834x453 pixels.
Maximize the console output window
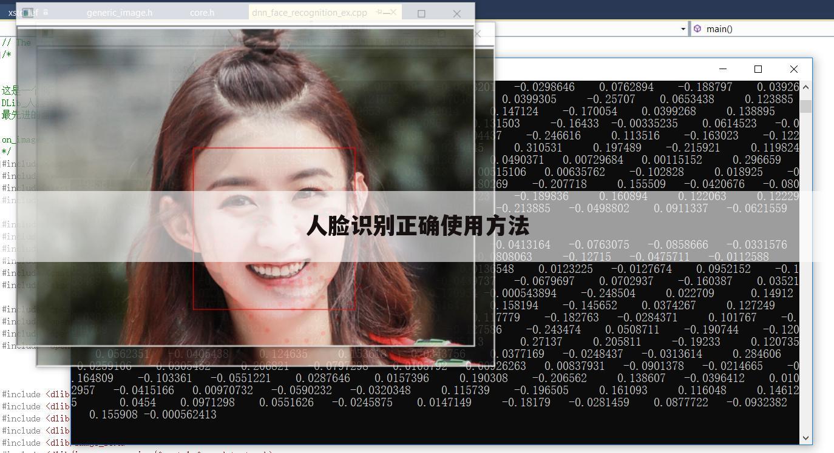(x=758, y=69)
